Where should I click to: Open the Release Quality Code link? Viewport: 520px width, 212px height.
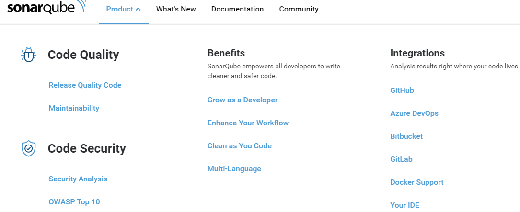click(x=85, y=85)
